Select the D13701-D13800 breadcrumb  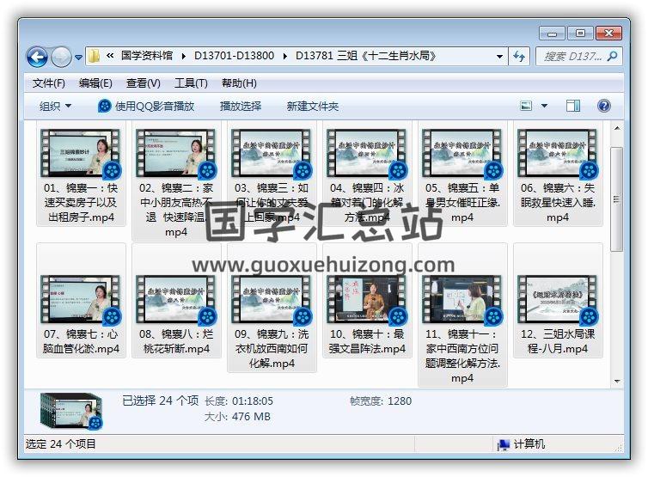[234, 56]
